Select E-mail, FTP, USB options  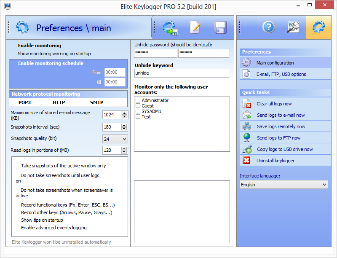tap(281, 74)
